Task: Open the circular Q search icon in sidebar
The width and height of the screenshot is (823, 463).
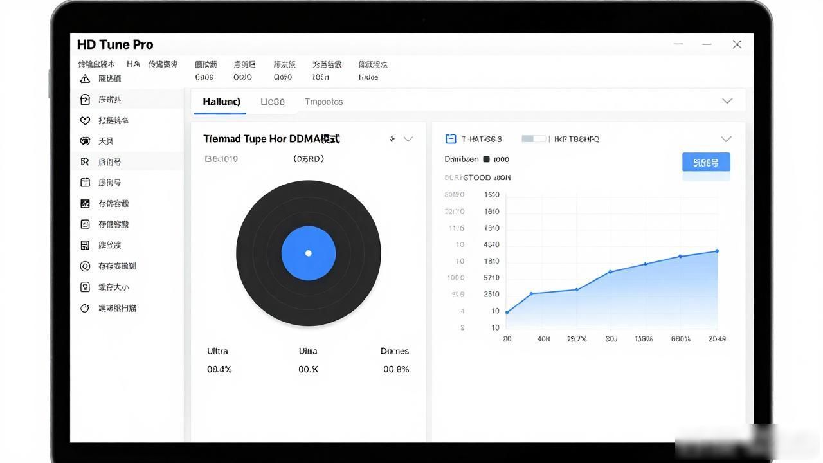Action: point(85,266)
